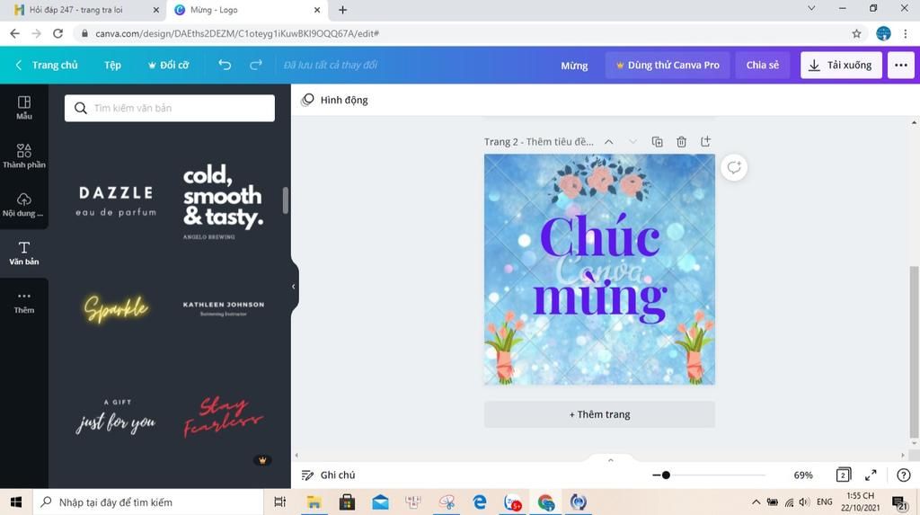Add new page icon above canvas
The image size is (920, 515).
point(705,141)
